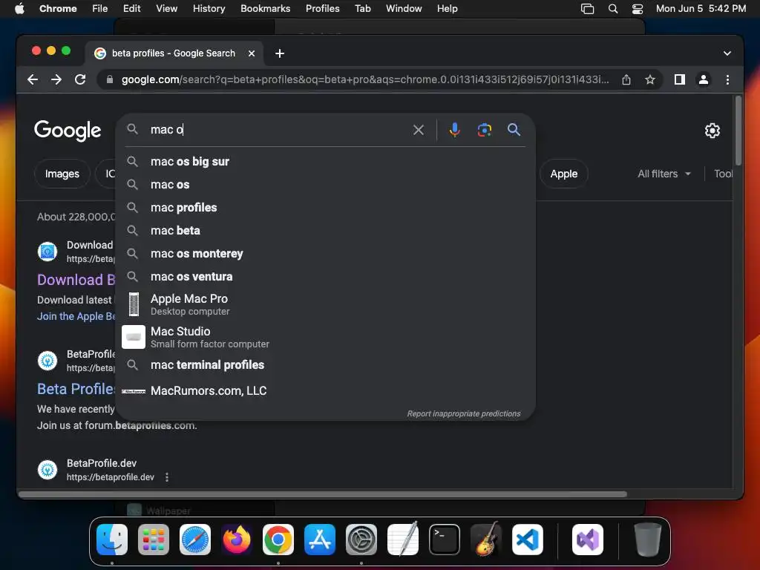
Task: Select the "mac os big sur" suggestion
Action: [325, 161]
